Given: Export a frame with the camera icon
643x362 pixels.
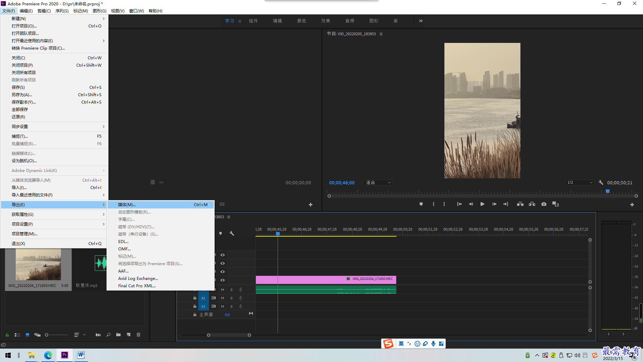Looking at the screenshot, I should tap(544, 204).
